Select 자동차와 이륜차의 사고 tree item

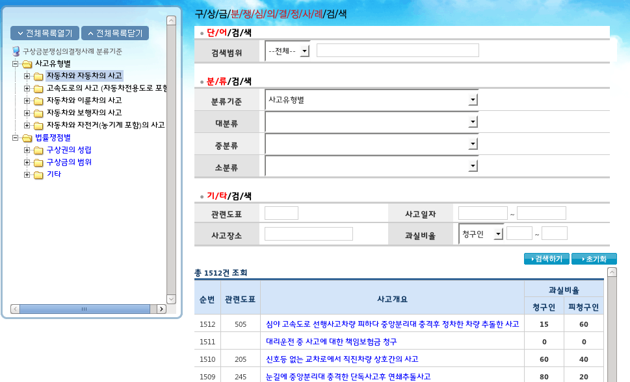[85, 101]
